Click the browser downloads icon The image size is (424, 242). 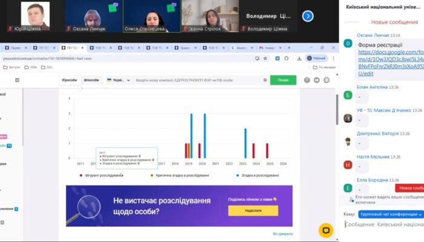[299, 59]
